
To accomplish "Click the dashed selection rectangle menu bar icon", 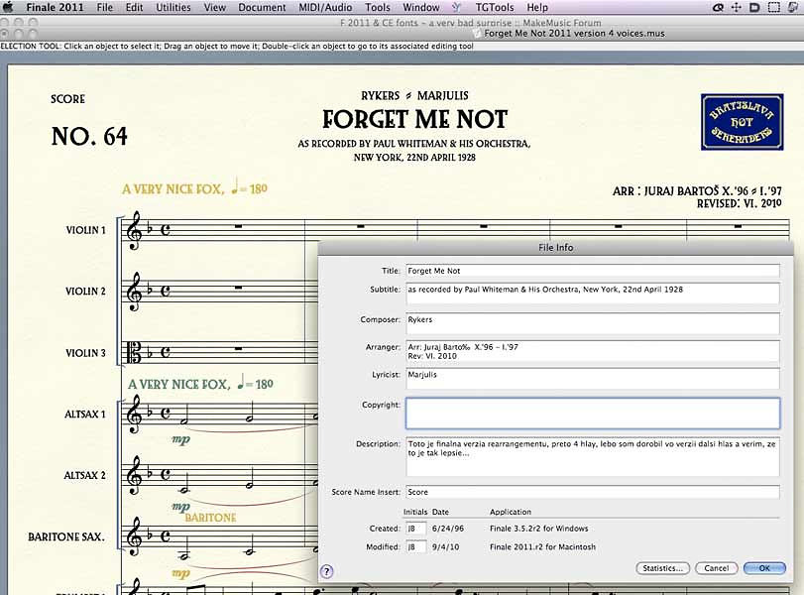I will [x=773, y=7].
